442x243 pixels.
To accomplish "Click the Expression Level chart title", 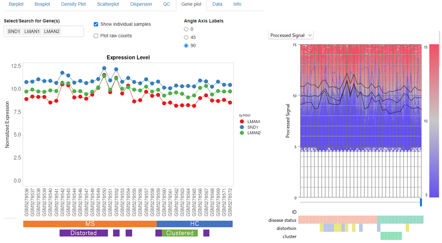I will tap(128, 58).
